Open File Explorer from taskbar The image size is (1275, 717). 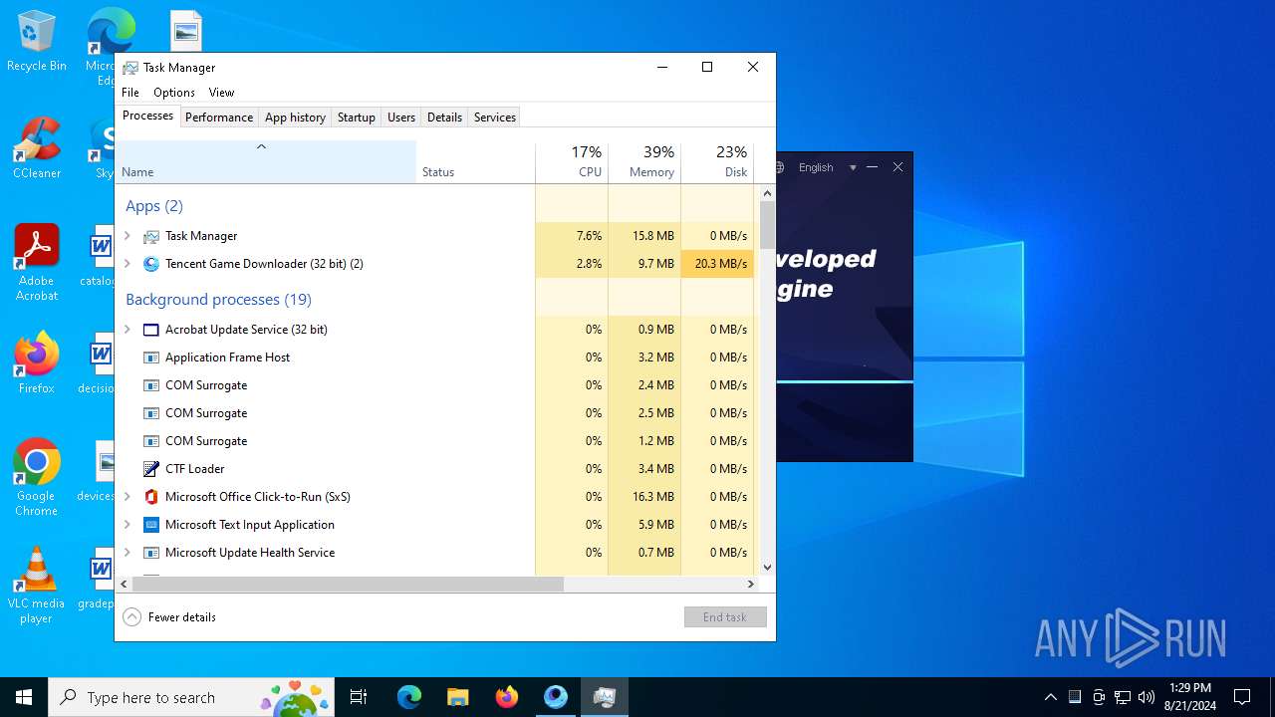pyautogui.click(x=457, y=697)
